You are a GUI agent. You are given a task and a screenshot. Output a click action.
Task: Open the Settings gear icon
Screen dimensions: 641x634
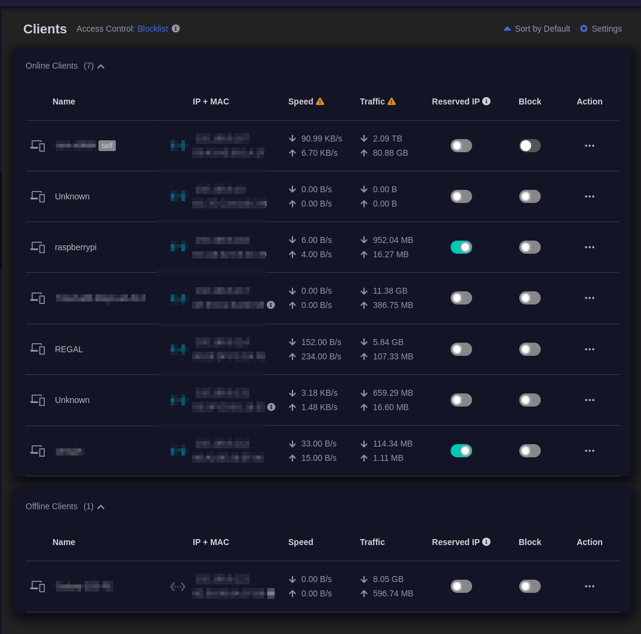pos(584,29)
